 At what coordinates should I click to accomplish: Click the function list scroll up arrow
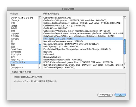[125, 65]
